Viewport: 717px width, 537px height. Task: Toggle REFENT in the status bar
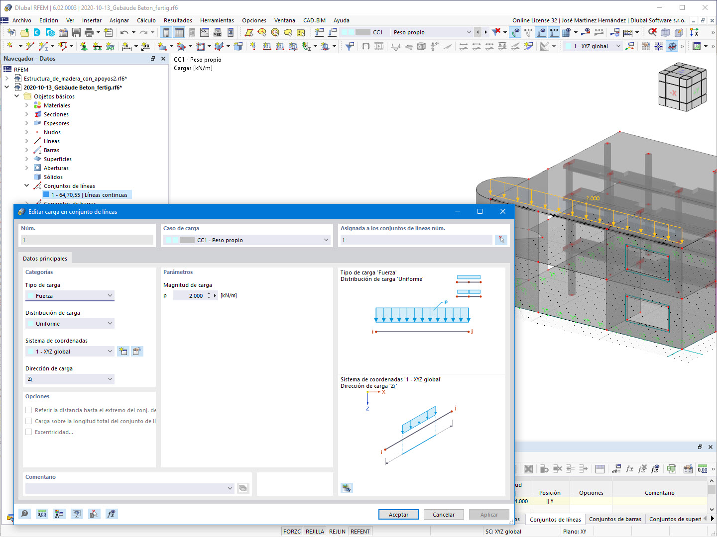pos(360,532)
